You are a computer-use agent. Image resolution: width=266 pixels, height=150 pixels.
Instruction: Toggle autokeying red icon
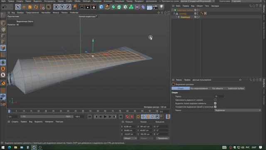[x=132, y=117]
